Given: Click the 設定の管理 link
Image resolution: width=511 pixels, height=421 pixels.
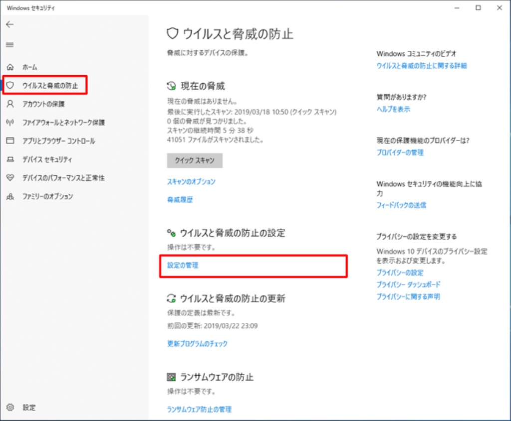Looking at the screenshot, I should point(183,266).
